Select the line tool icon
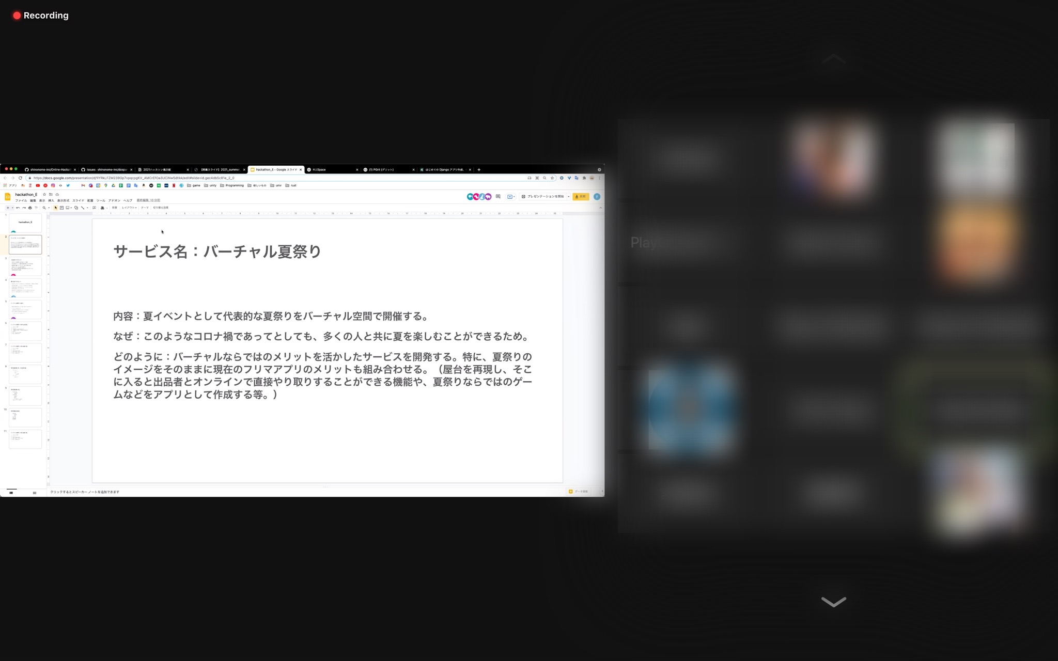The height and width of the screenshot is (661, 1058). click(x=82, y=208)
